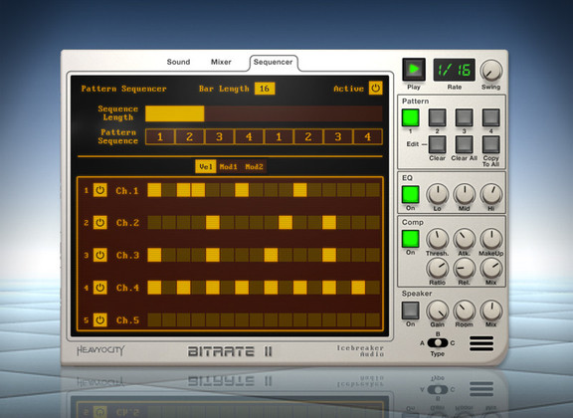Toggle the Ch.4 power icon
Screen dimensions: 573x418
pos(100,288)
